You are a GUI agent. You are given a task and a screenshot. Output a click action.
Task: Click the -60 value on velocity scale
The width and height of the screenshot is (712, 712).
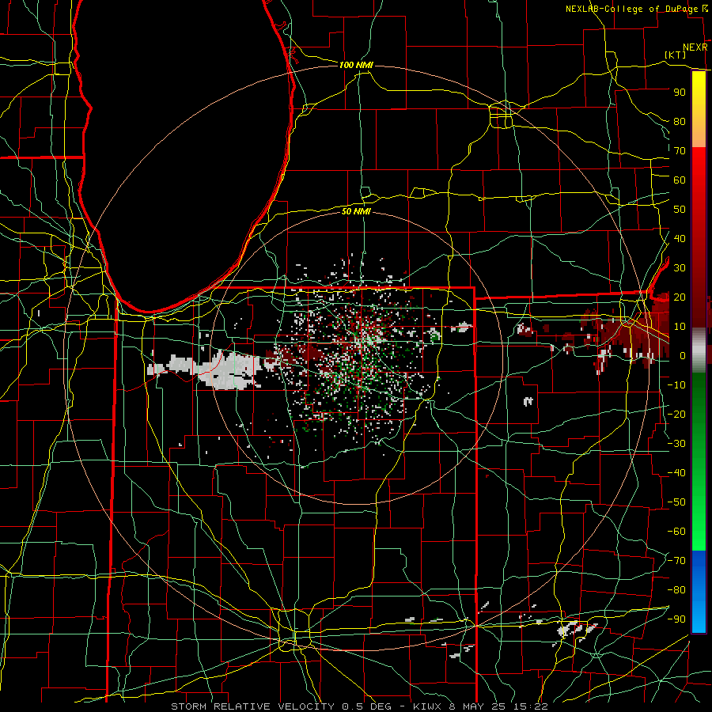tap(677, 532)
